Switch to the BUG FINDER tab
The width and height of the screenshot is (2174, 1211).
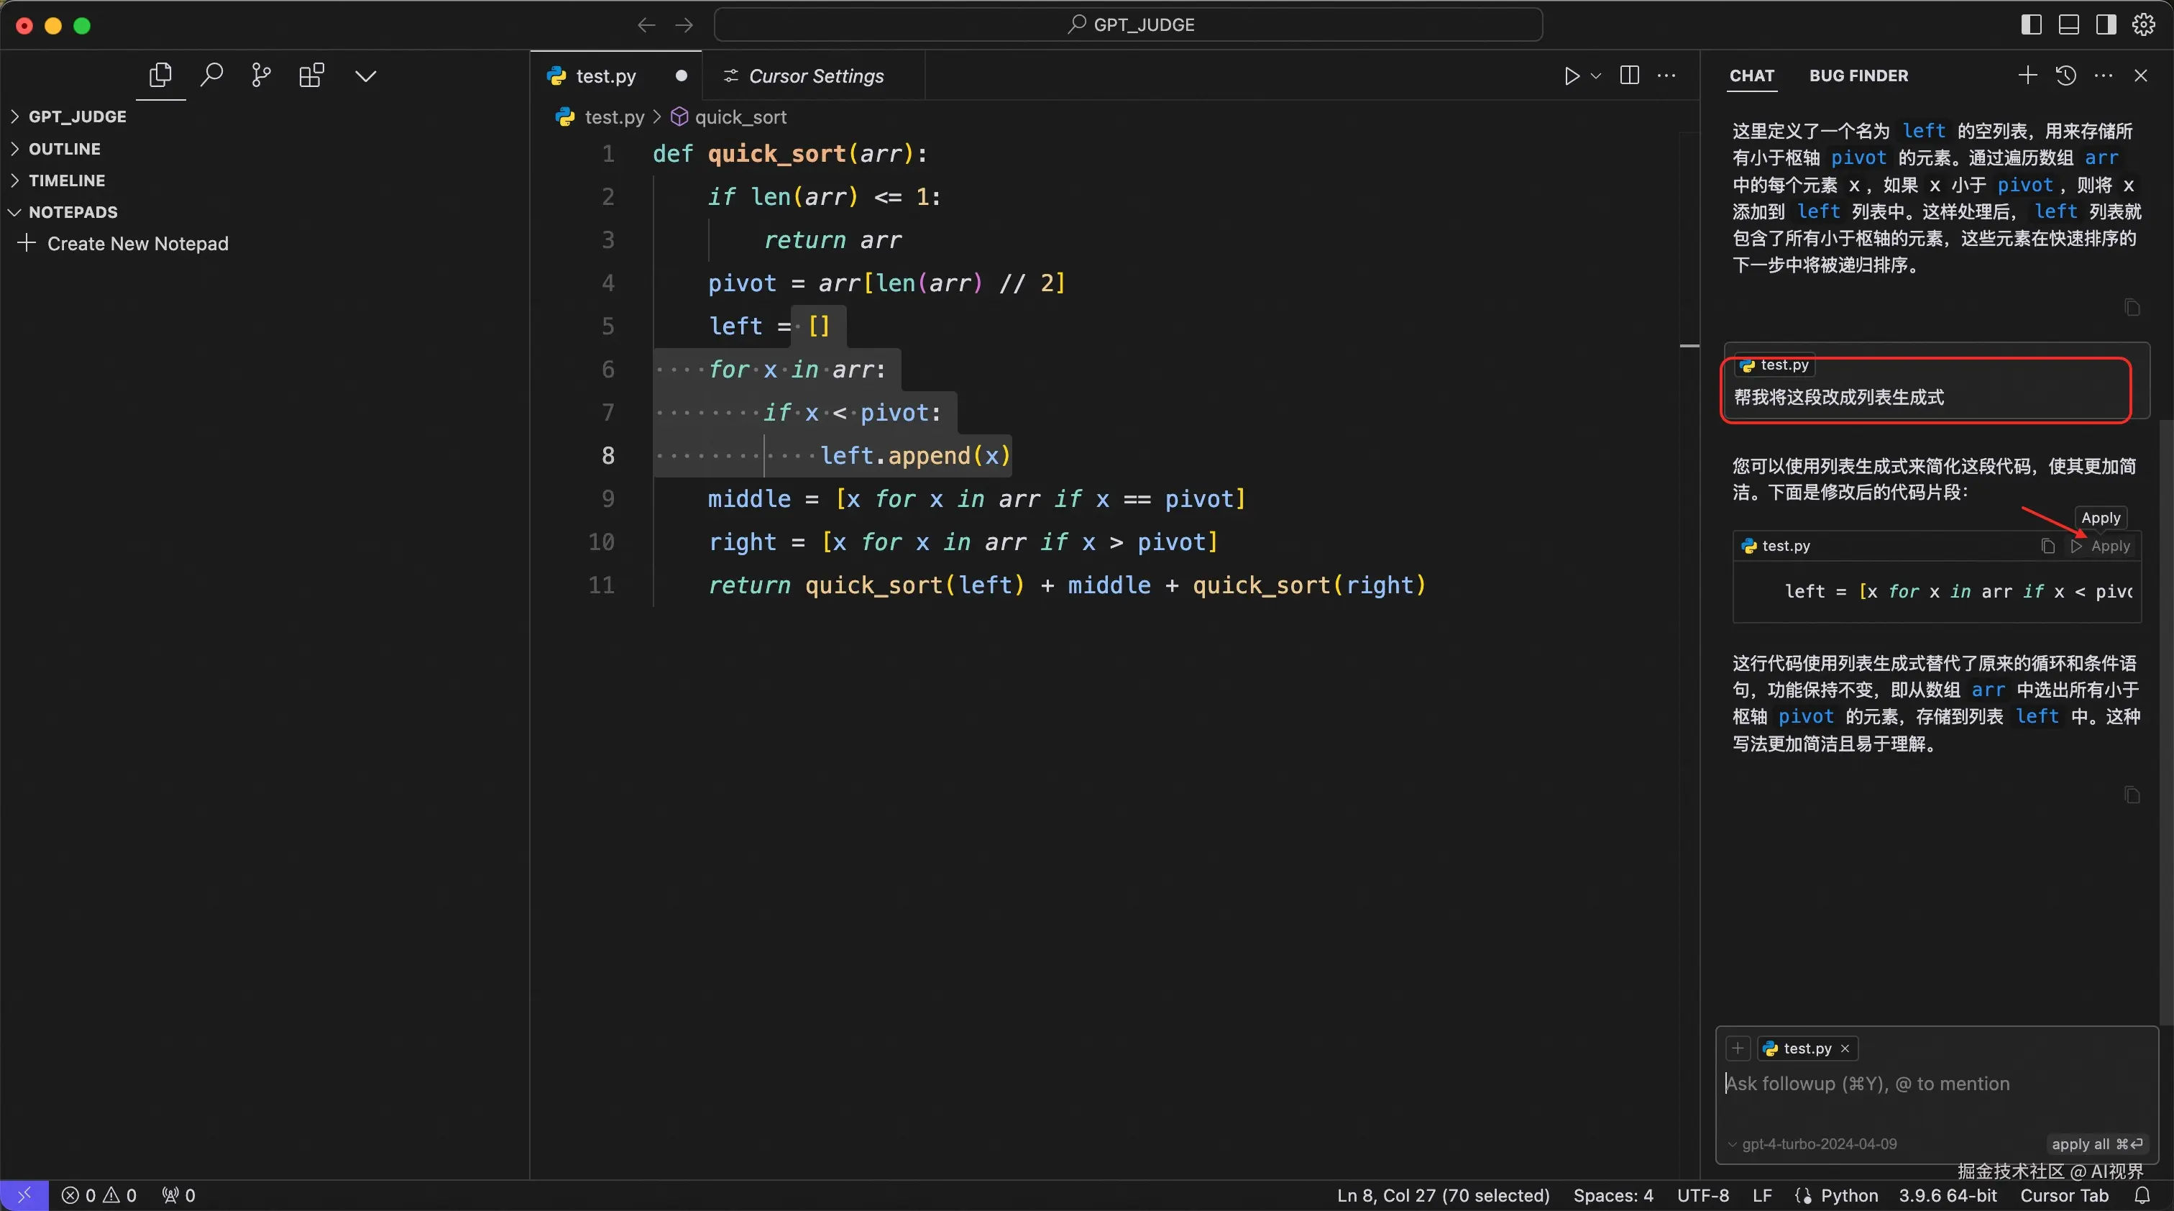pyautogui.click(x=1858, y=76)
